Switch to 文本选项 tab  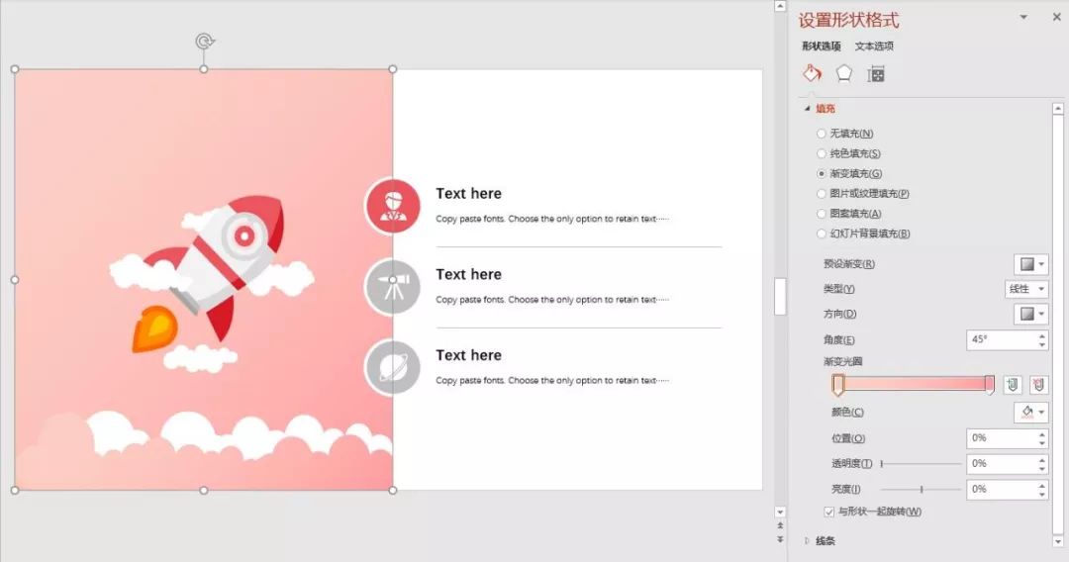click(x=874, y=46)
